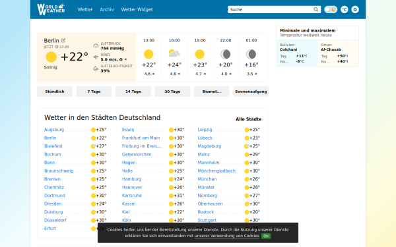Image resolution: width=396 pixels, height=247 pixels.
Task: Click the sun icon for 13:00 forecast
Action: point(148,54)
